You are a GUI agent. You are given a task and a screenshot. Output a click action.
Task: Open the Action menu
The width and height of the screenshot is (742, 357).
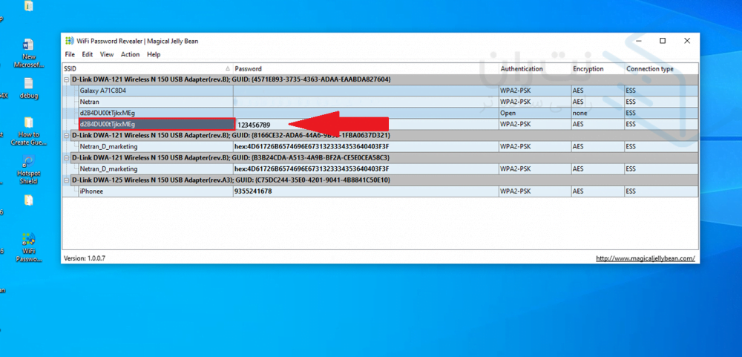point(130,54)
